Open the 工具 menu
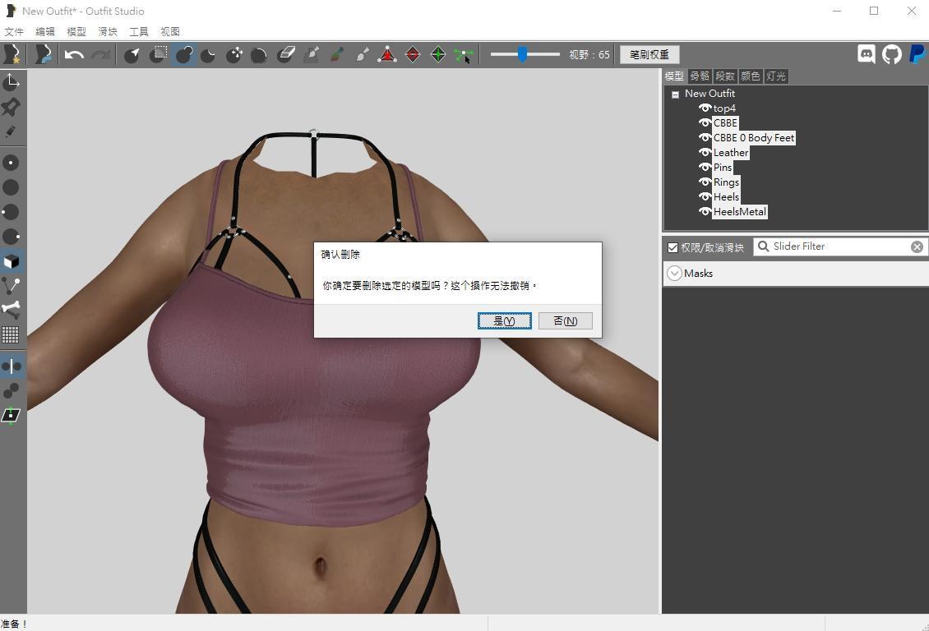 [138, 31]
